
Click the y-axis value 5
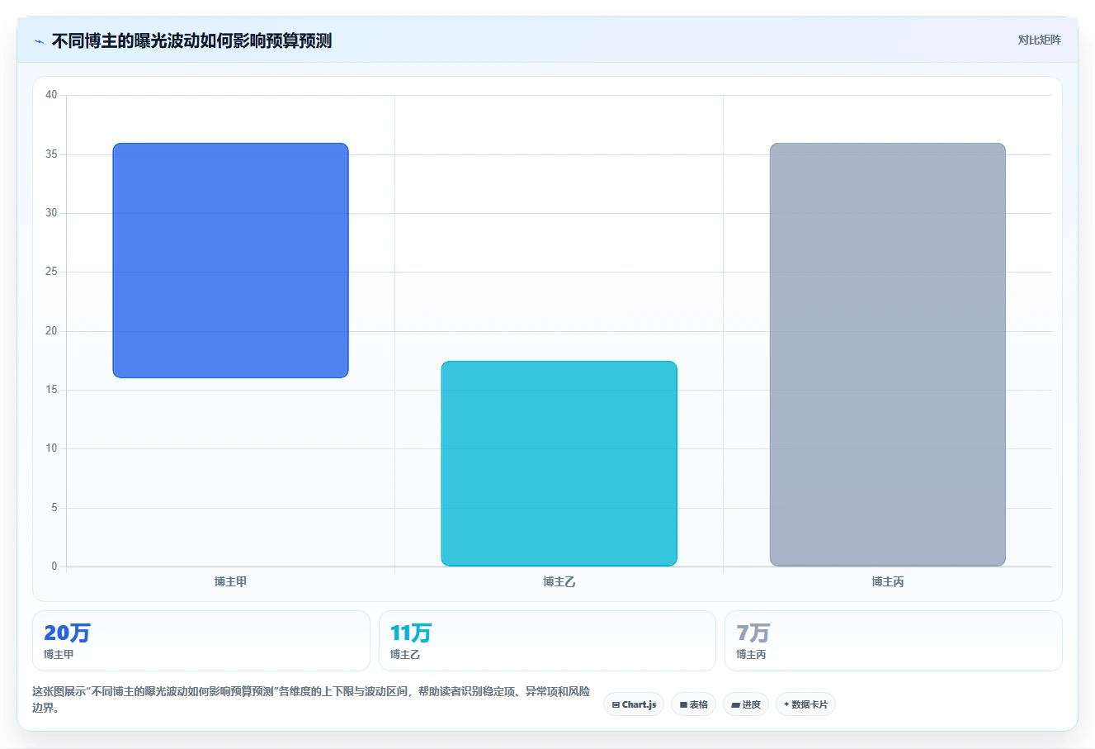pyautogui.click(x=54, y=507)
